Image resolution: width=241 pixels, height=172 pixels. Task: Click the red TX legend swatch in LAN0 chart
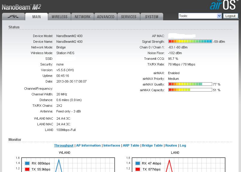tap(137, 169)
